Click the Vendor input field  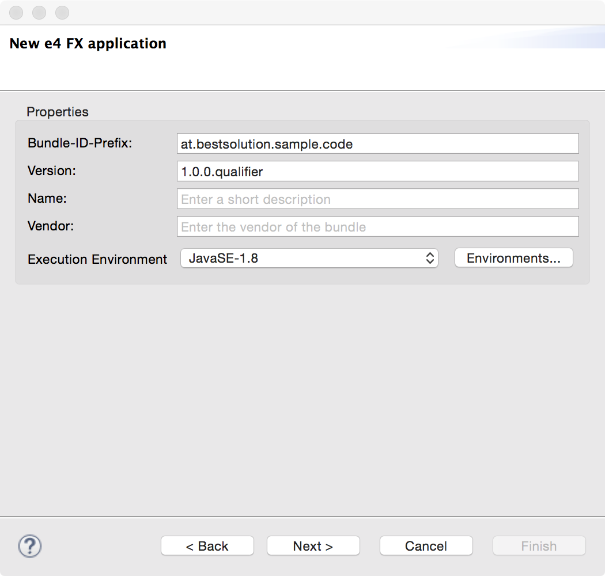click(377, 227)
